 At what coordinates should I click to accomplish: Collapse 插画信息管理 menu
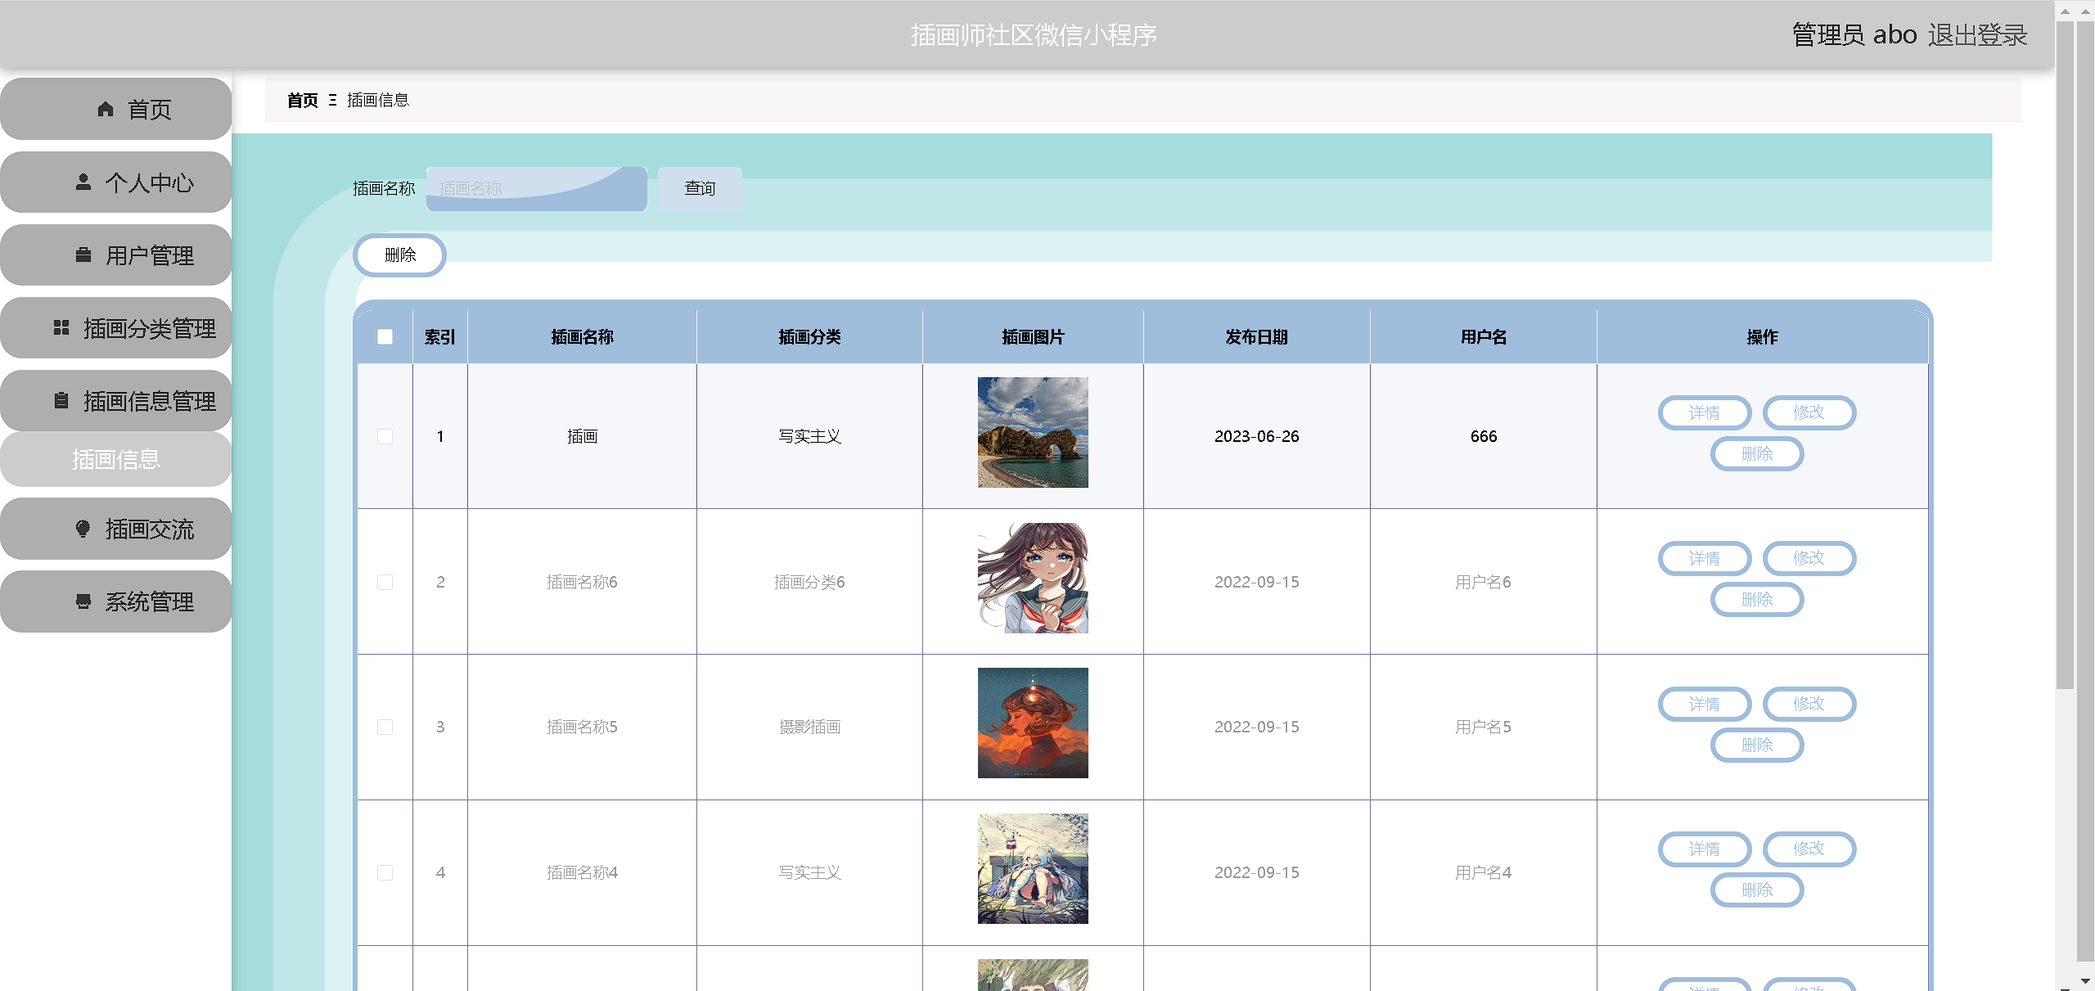tap(115, 400)
